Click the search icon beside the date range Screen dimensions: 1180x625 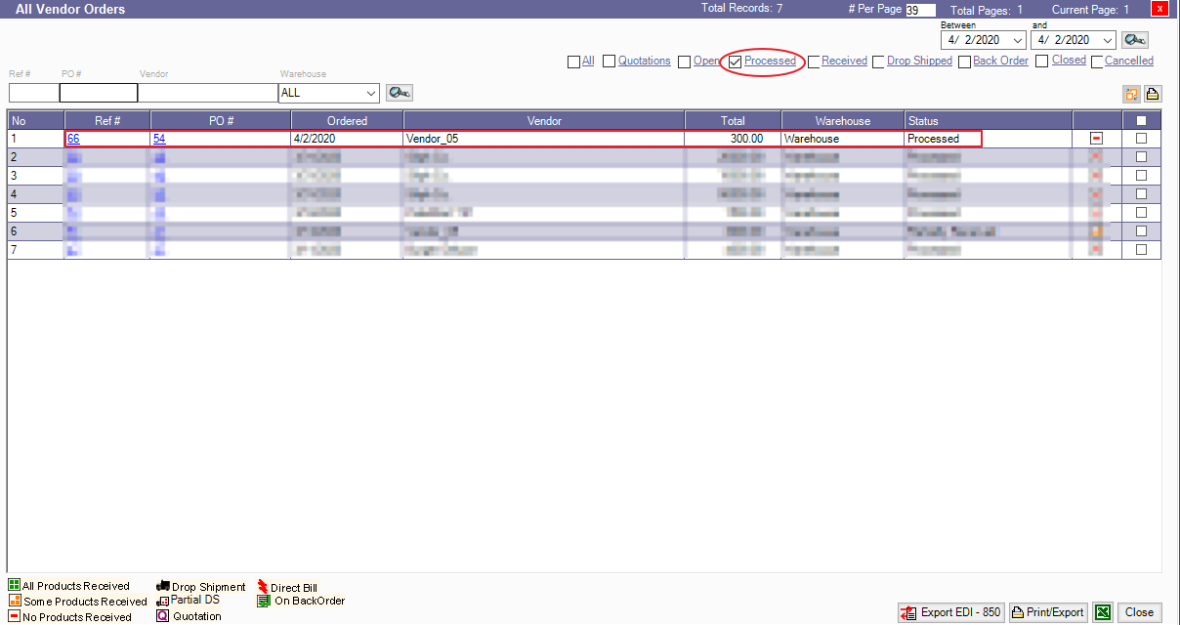(1134, 40)
